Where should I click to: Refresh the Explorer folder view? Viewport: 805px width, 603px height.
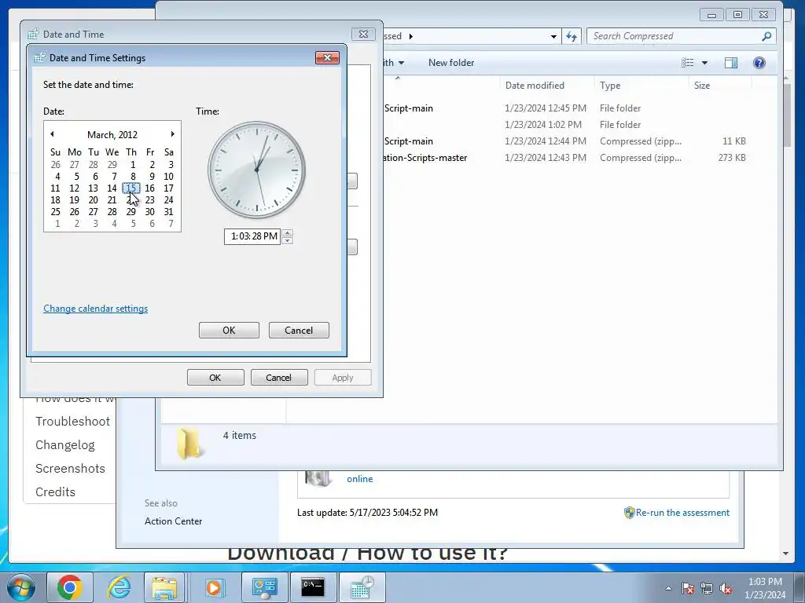coord(572,36)
